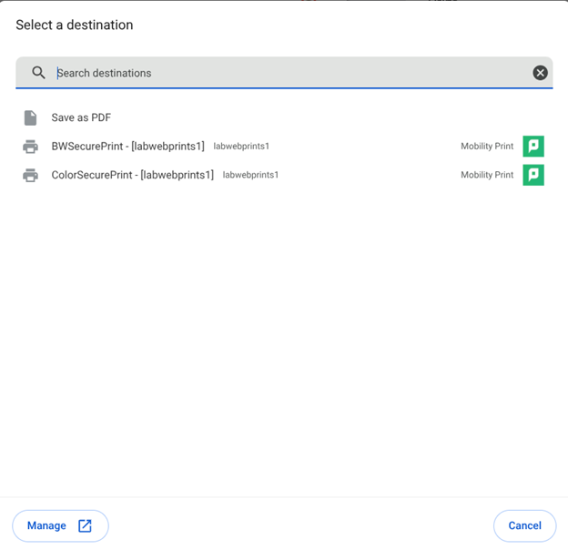Click external link icon in Manage button
This screenshot has height=550, width=568.
click(x=85, y=525)
